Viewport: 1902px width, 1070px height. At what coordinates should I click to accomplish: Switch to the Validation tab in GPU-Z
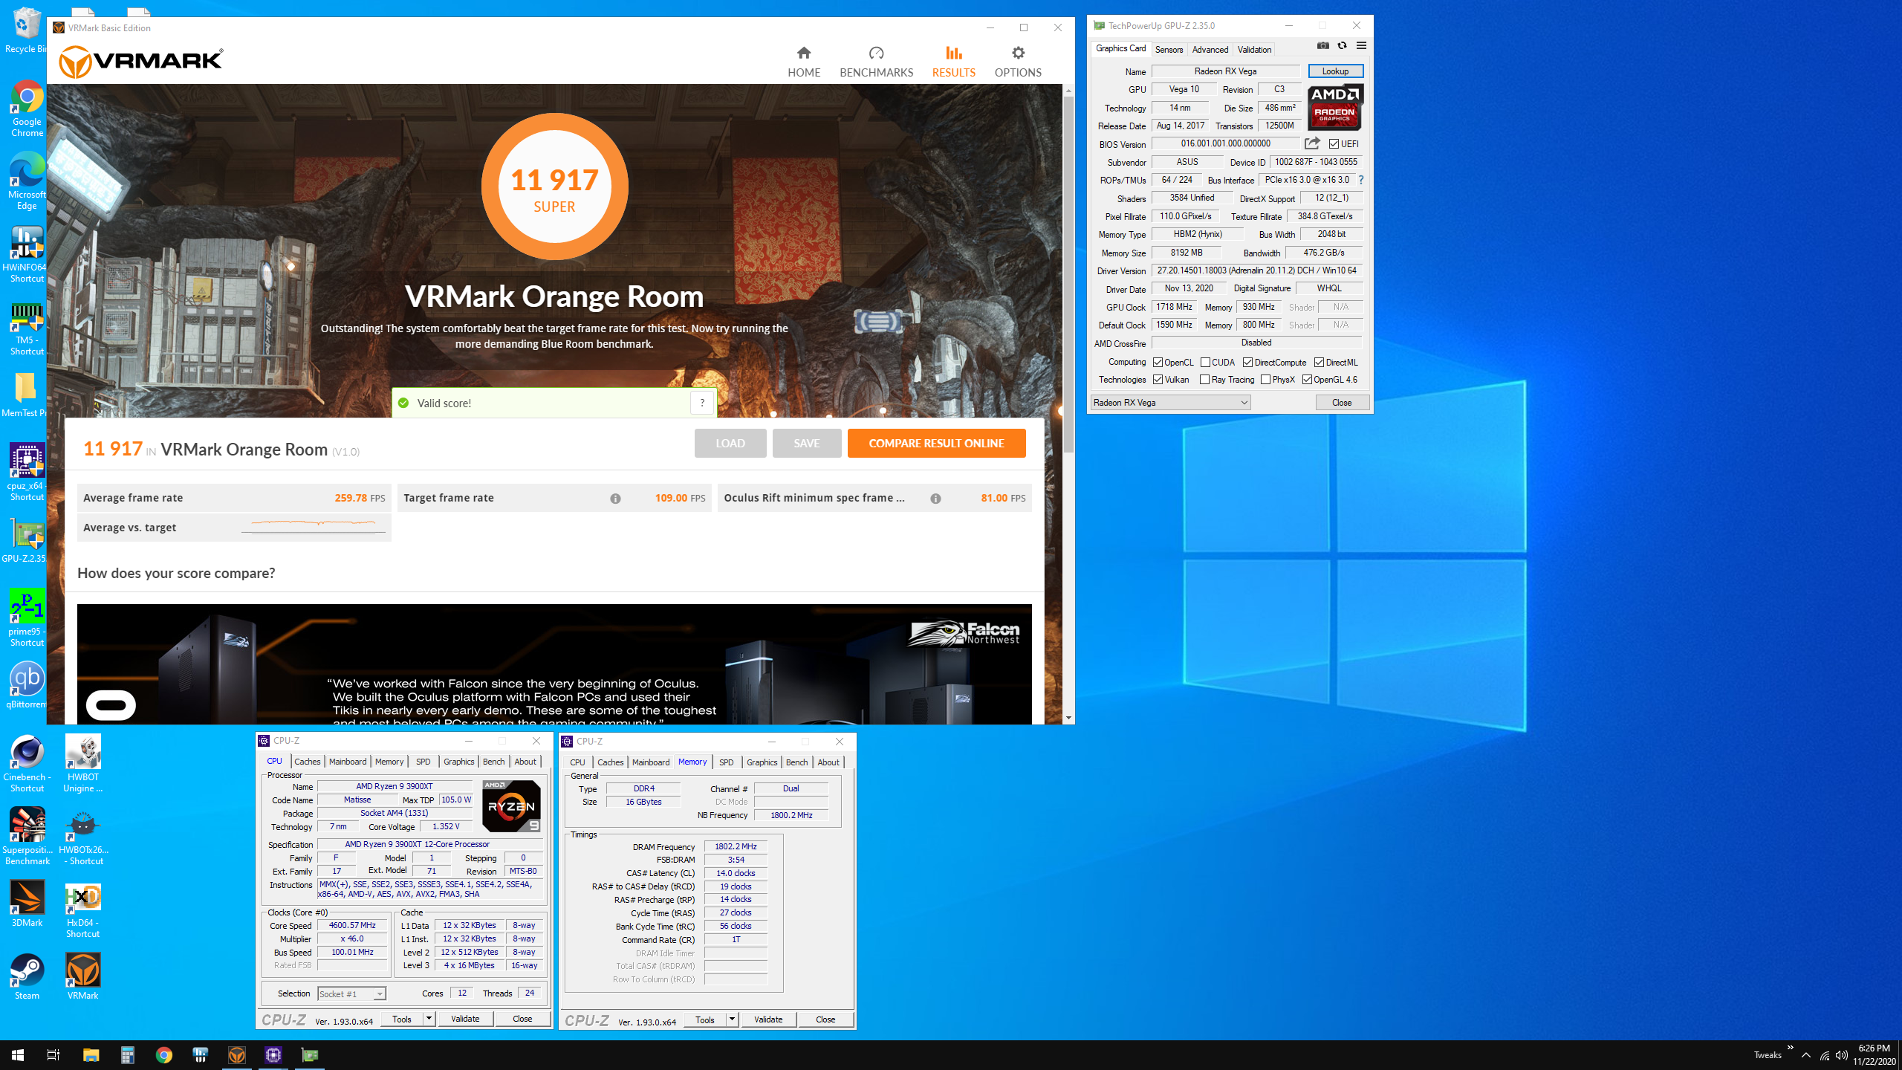coord(1254,50)
